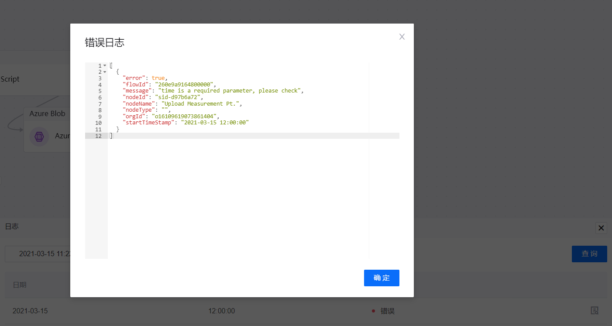
Task: Click the Azure Blob node icon on the canvas
Action: point(39,136)
